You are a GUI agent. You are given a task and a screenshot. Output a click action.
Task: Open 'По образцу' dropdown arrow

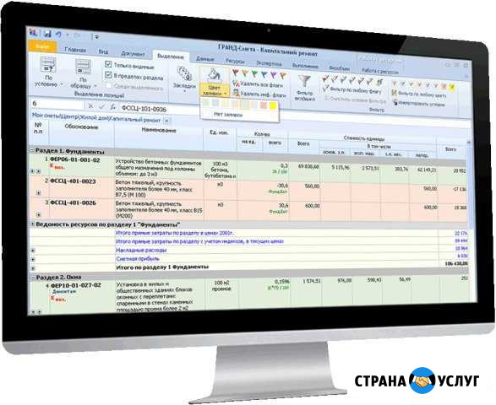point(95,86)
